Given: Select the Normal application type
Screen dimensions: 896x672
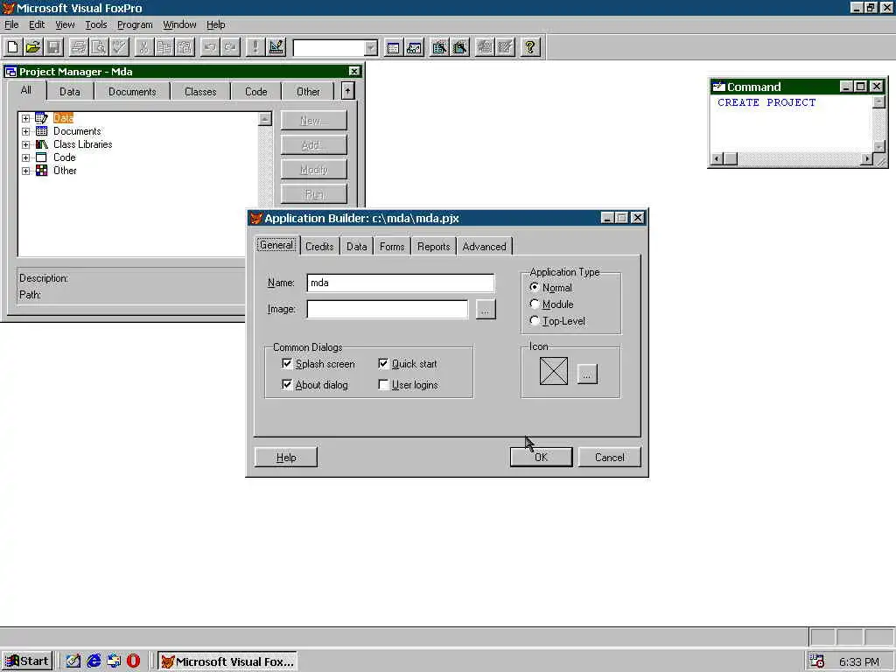Looking at the screenshot, I should 535,287.
